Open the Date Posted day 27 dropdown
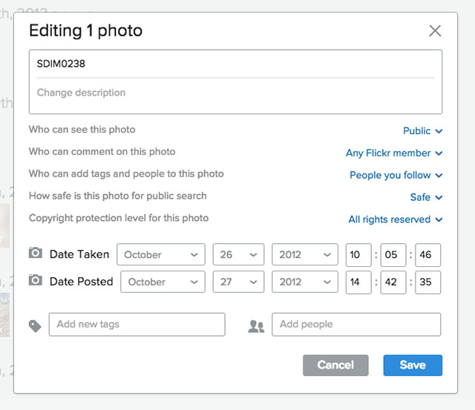475x410 pixels. tap(238, 282)
